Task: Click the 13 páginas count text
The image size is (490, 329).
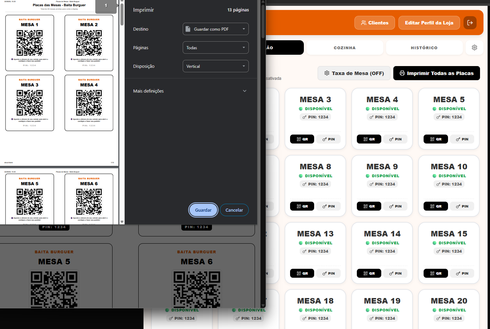Action: [238, 10]
